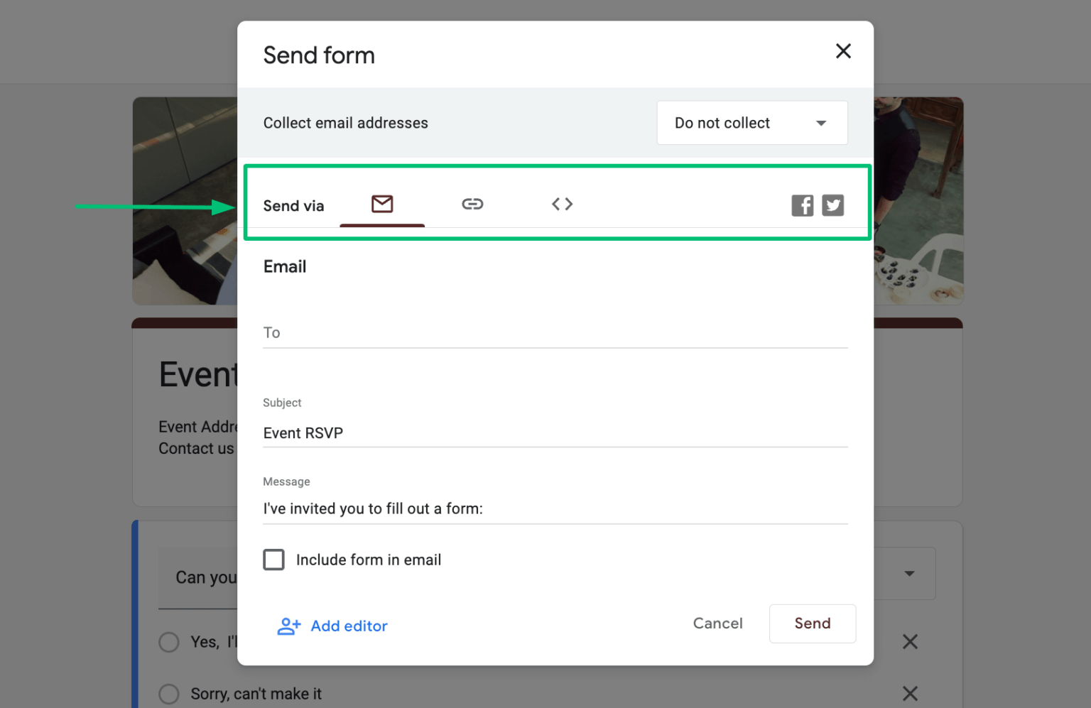Screen dimensions: 1091x708
Task: Select the email envelope send option
Action: point(382,204)
